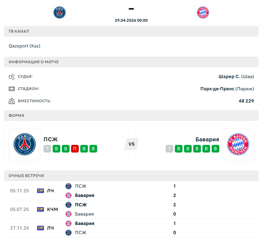Click PSG's gray question mark form badge

click(47, 149)
